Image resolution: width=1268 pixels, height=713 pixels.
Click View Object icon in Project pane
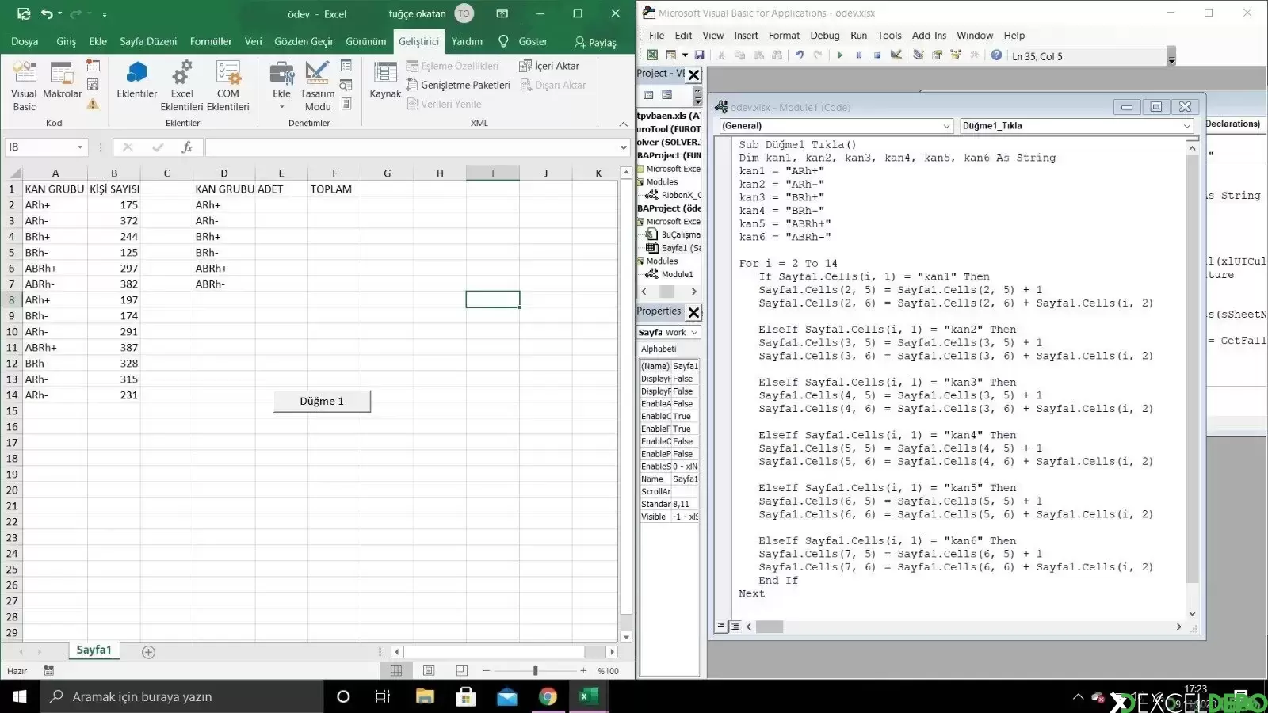(x=667, y=95)
